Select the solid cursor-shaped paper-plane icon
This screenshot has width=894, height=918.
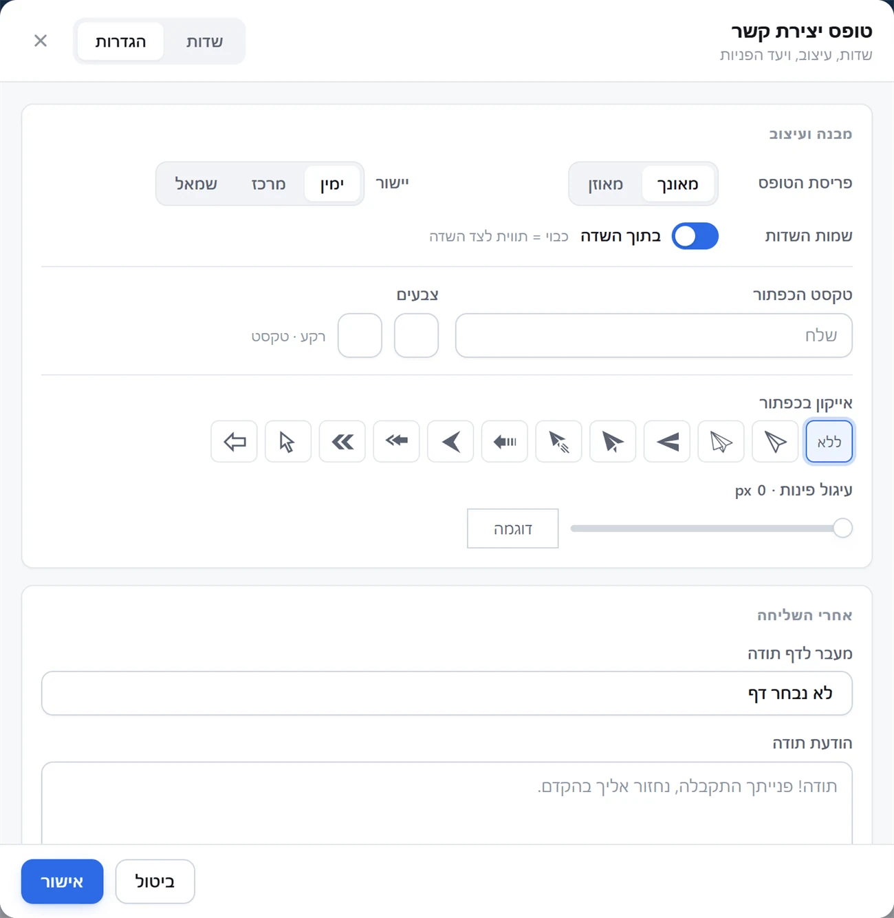click(613, 441)
